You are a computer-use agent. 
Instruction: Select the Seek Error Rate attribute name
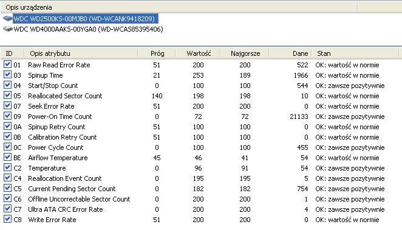[x=51, y=106]
